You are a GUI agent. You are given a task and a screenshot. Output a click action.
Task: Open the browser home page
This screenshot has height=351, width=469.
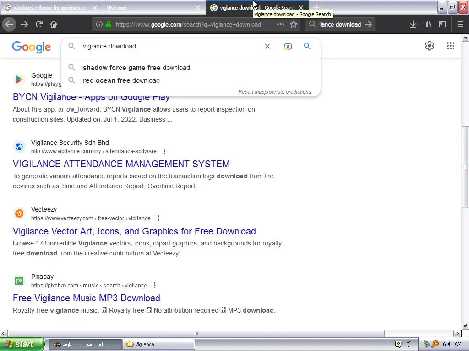54,24
